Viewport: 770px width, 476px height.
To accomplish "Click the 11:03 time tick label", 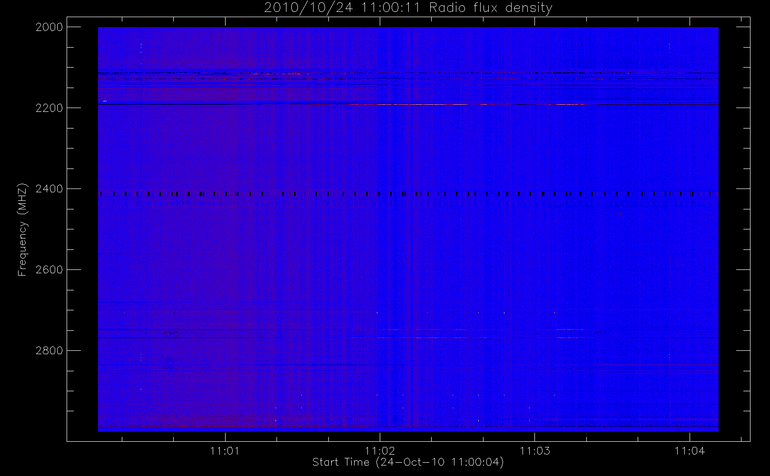I will (534, 451).
